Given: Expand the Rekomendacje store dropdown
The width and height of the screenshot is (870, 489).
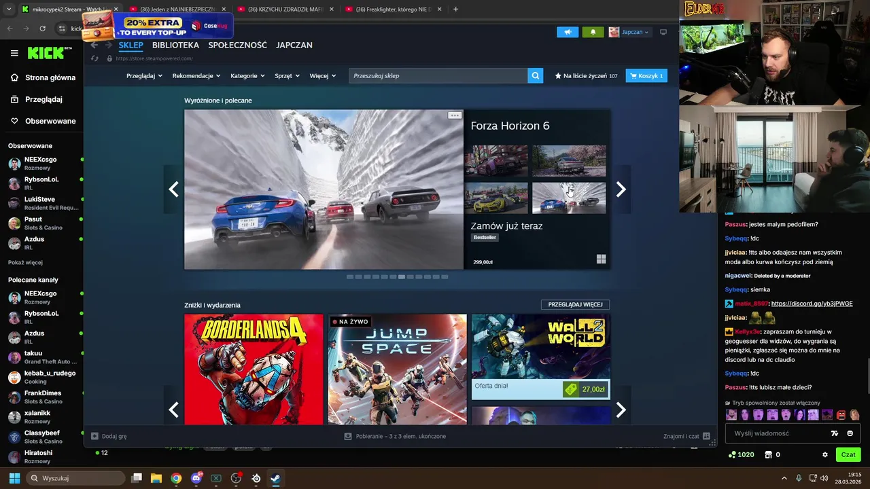Looking at the screenshot, I should click(196, 75).
